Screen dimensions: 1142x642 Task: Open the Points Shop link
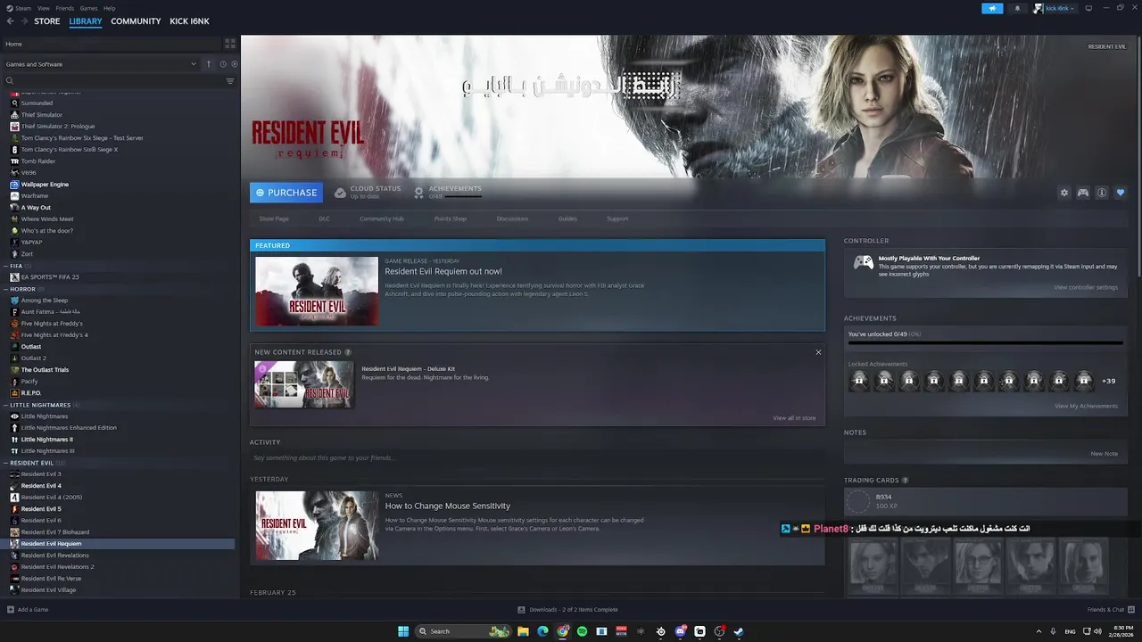[x=451, y=218]
